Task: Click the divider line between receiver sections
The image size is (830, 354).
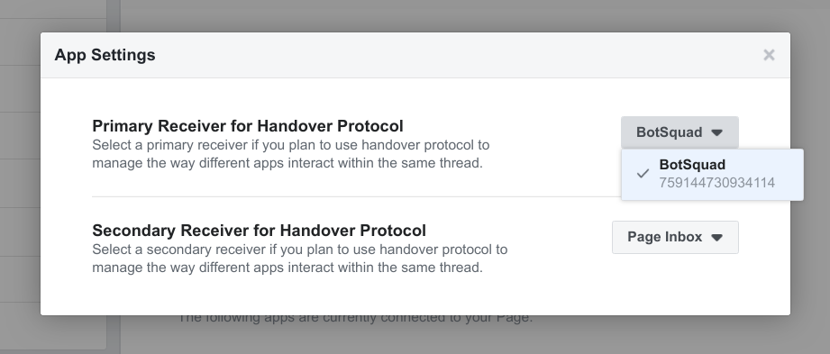Action: (357, 196)
